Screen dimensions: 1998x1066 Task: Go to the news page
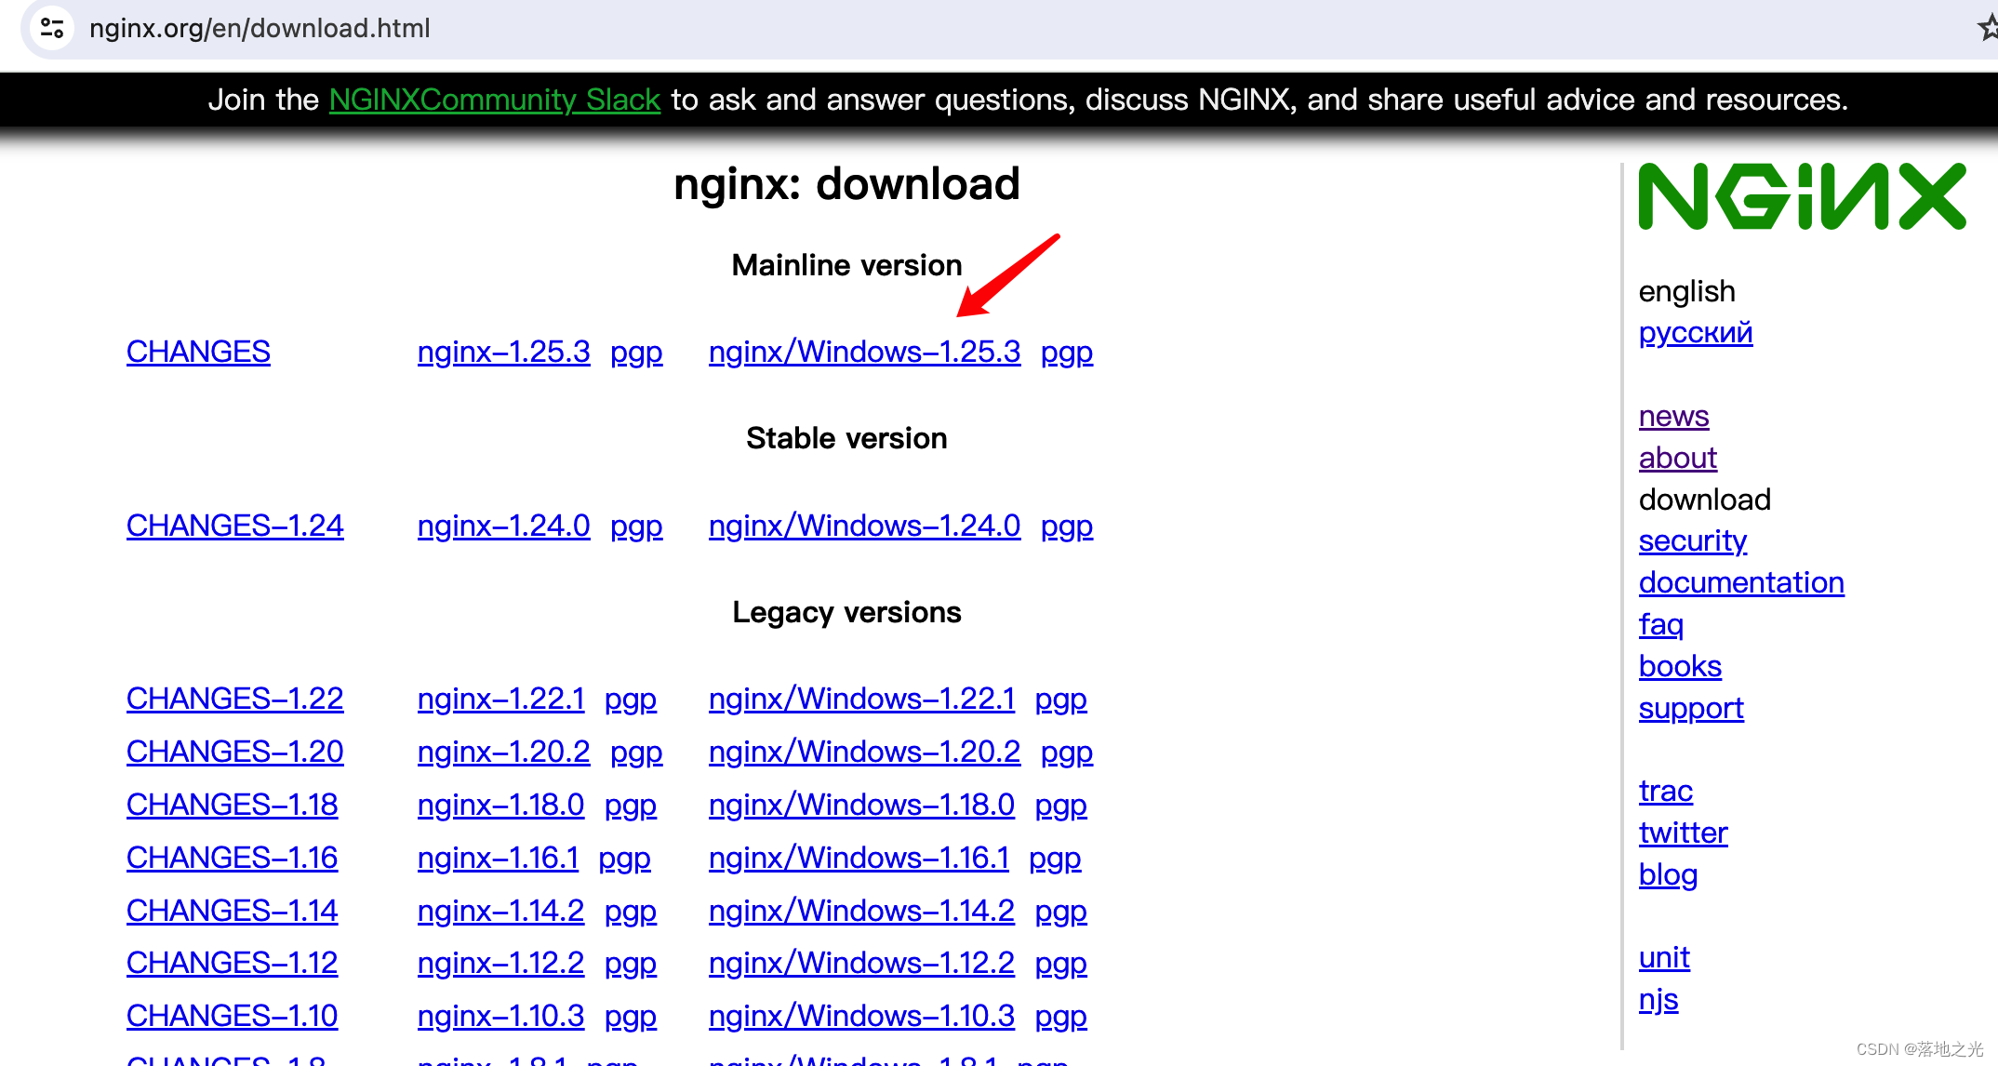tap(1673, 416)
